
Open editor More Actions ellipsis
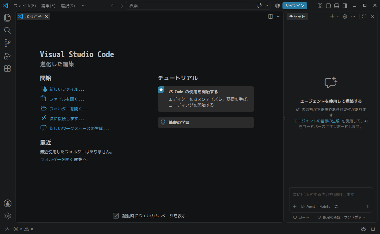[x=279, y=16]
